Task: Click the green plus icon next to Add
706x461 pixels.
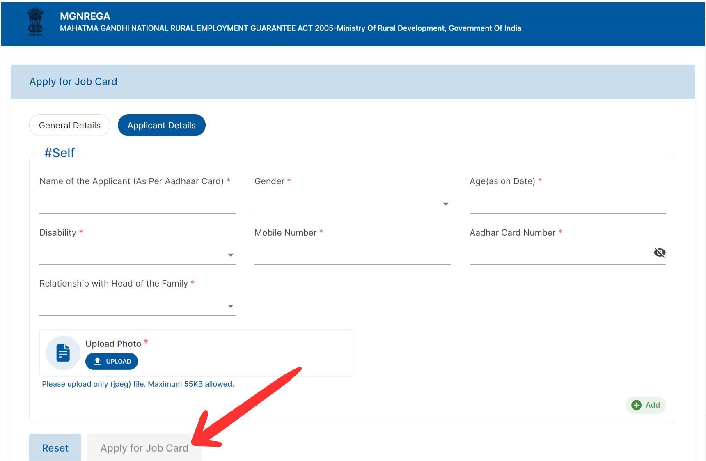Action: point(636,405)
